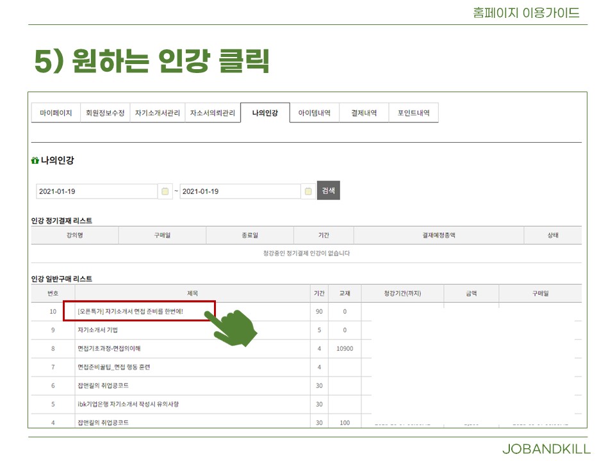615x461 pixels.
Task: Switch to the 결제내역 tab
Action: [x=364, y=113]
